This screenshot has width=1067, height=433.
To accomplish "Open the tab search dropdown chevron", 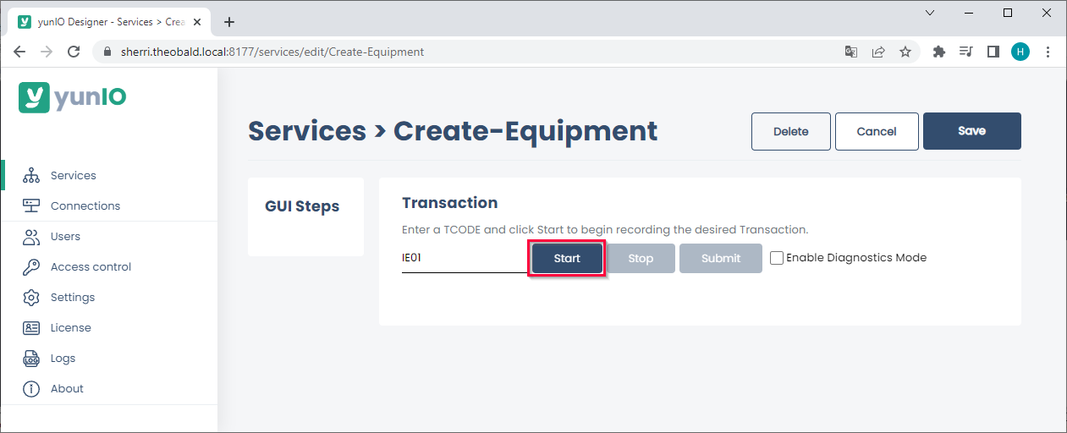I will [x=930, y=13].
